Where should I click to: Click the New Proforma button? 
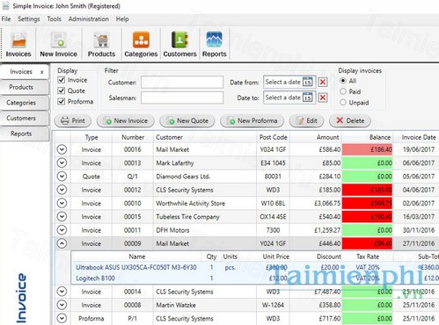click(x=252, y=120)
